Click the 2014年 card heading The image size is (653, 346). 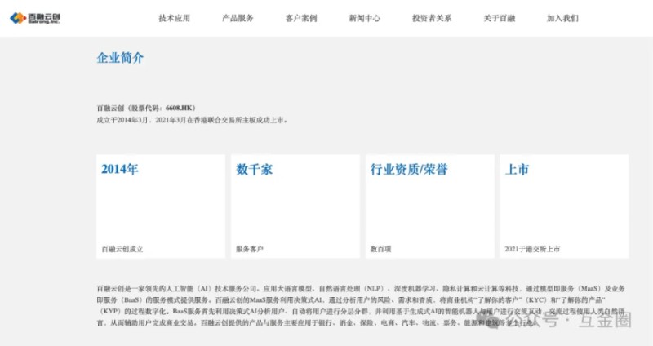pos(120,169)
